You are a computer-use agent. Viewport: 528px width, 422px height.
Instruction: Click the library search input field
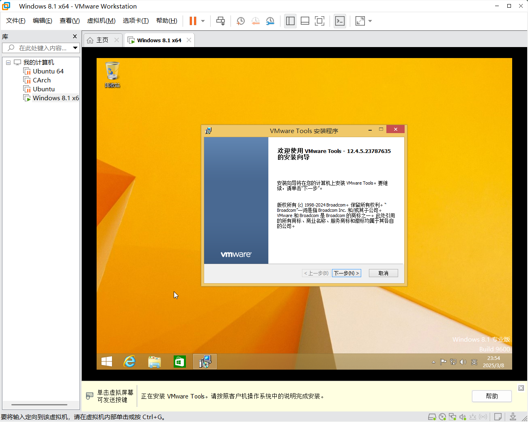point(37,48)
